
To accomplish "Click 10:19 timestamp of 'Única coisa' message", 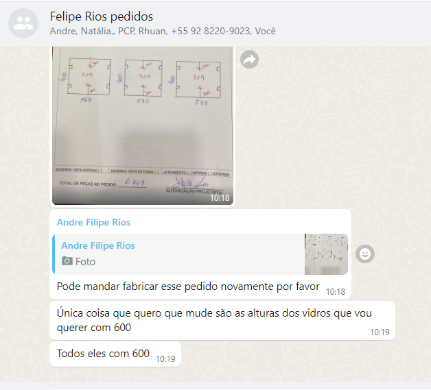I will [x=380, y=332].
